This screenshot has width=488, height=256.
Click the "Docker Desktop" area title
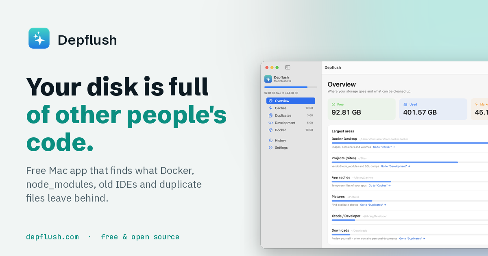344,139
